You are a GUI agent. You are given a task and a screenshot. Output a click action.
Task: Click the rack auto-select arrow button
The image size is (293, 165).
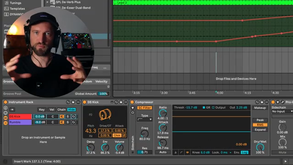(x=12, y=110)
